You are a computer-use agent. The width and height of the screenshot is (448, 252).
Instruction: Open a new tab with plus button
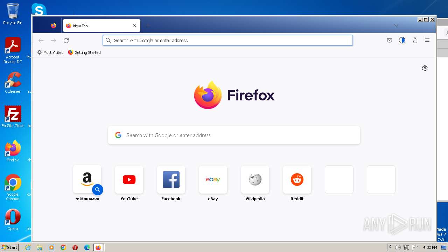point(148,26)
